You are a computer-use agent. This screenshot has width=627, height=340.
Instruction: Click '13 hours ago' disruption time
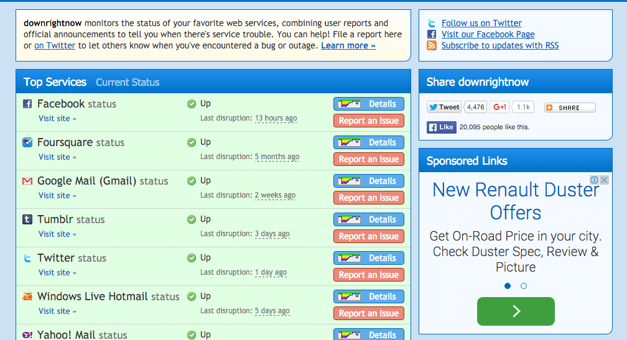point(276,118)
